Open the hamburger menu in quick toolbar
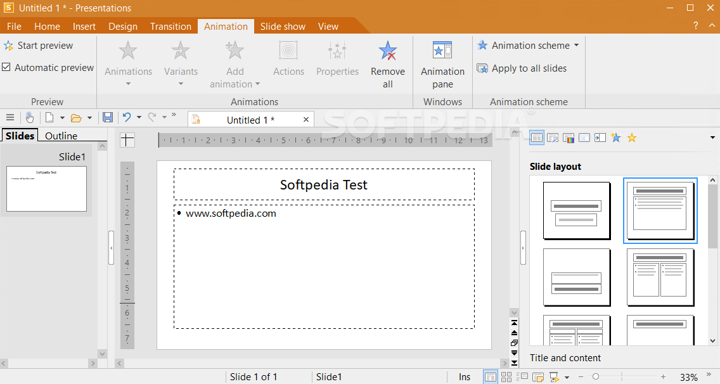Screen dimensions: 720x384 [10, 118]
